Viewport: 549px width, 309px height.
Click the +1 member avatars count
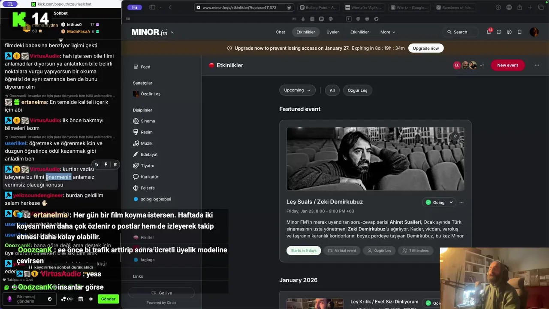(482, 65)
